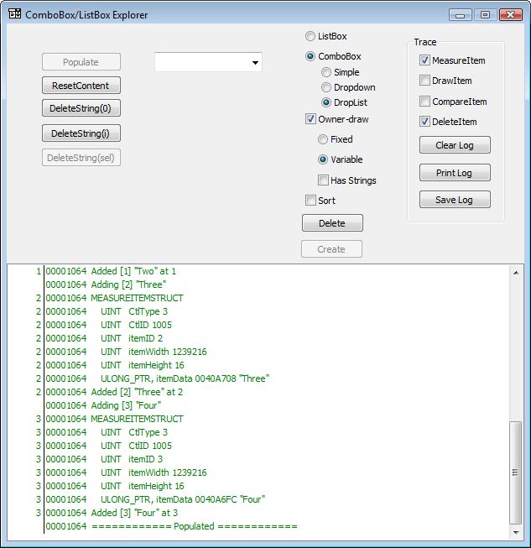Click the Save Log button
Image resolution: width=531 pixels, height=548 pixels.
pos(455,200)
